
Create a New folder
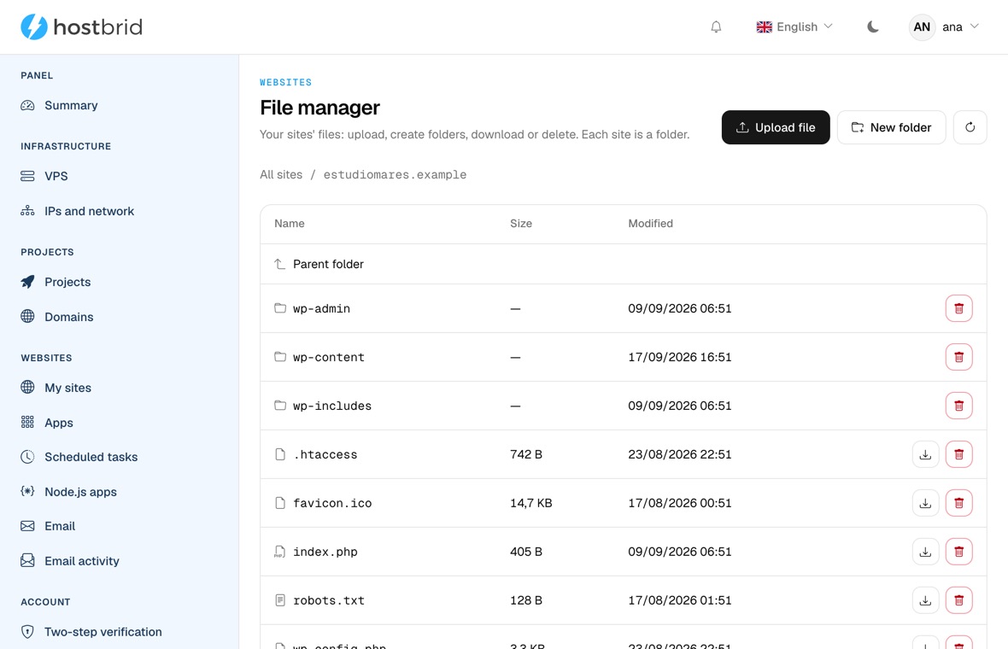[x=891, y=127]
